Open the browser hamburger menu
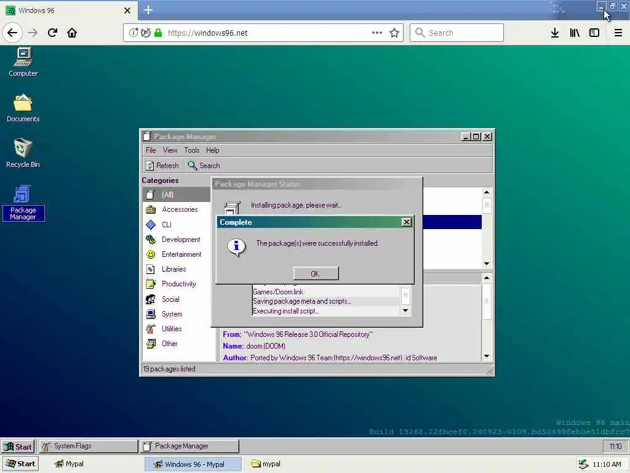The image size is (630, 473). coord(618,33)
